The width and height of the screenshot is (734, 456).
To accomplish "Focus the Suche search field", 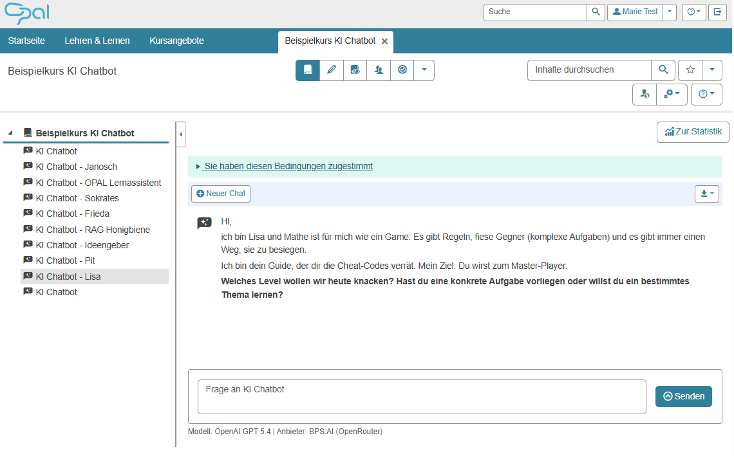I will 535,12.
